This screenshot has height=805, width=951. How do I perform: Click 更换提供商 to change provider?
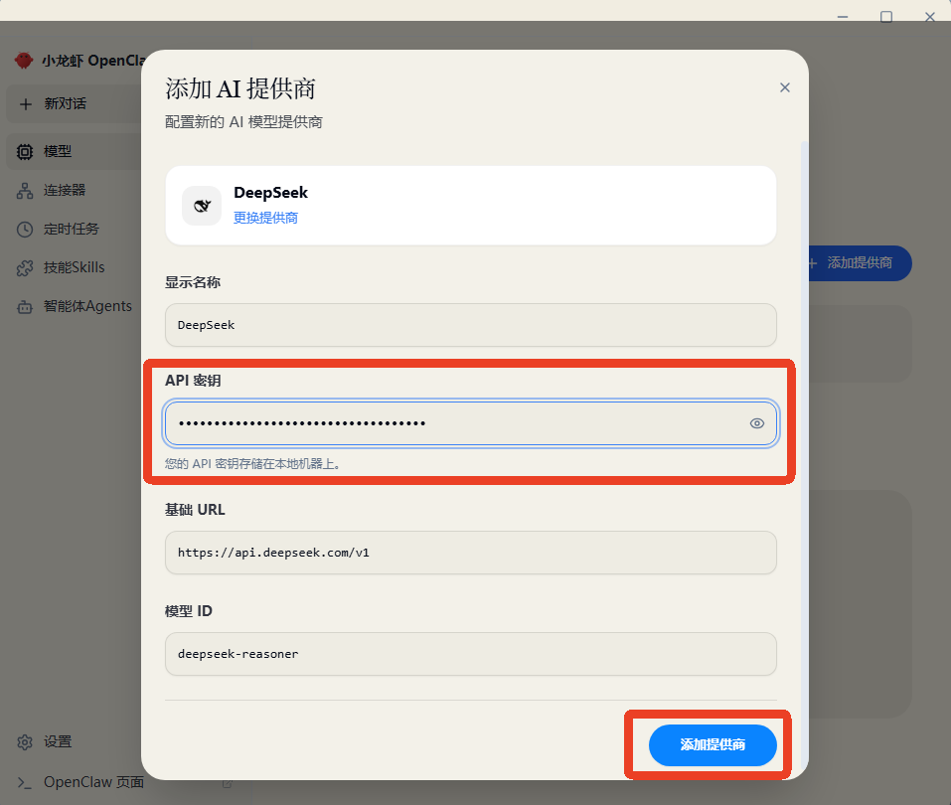click(265, 218)
